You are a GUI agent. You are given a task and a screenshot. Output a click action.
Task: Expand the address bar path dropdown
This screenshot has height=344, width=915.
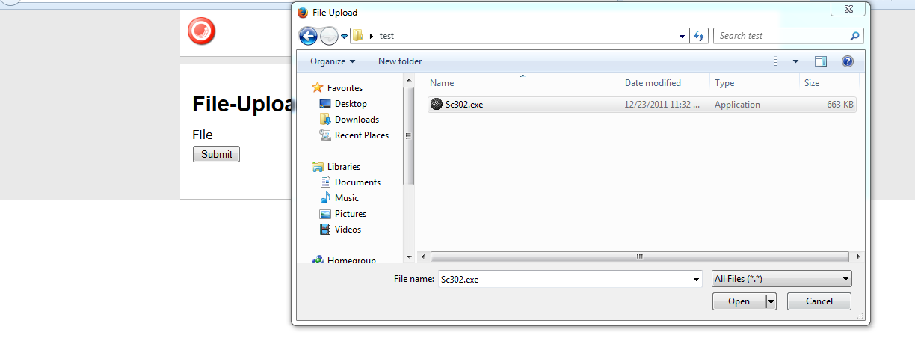coord(682,36)
